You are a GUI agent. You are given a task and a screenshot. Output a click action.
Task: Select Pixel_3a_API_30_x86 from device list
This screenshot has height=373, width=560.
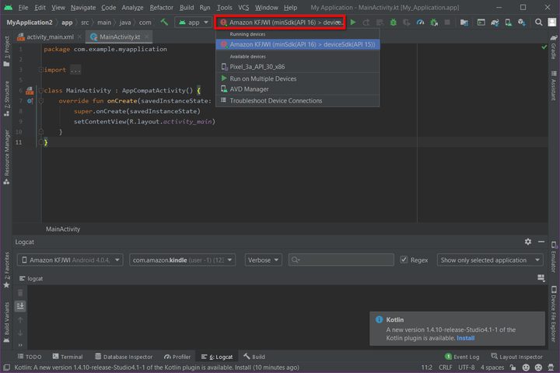click(297, 67)
